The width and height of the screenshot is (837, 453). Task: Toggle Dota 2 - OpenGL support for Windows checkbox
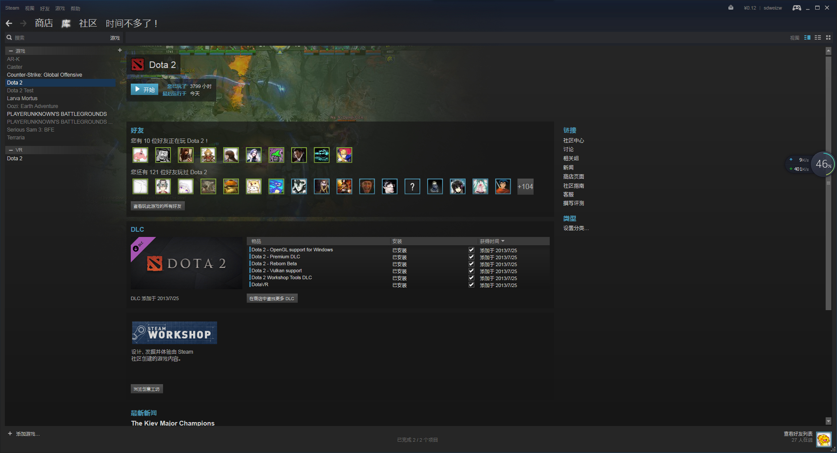point(471,250)
